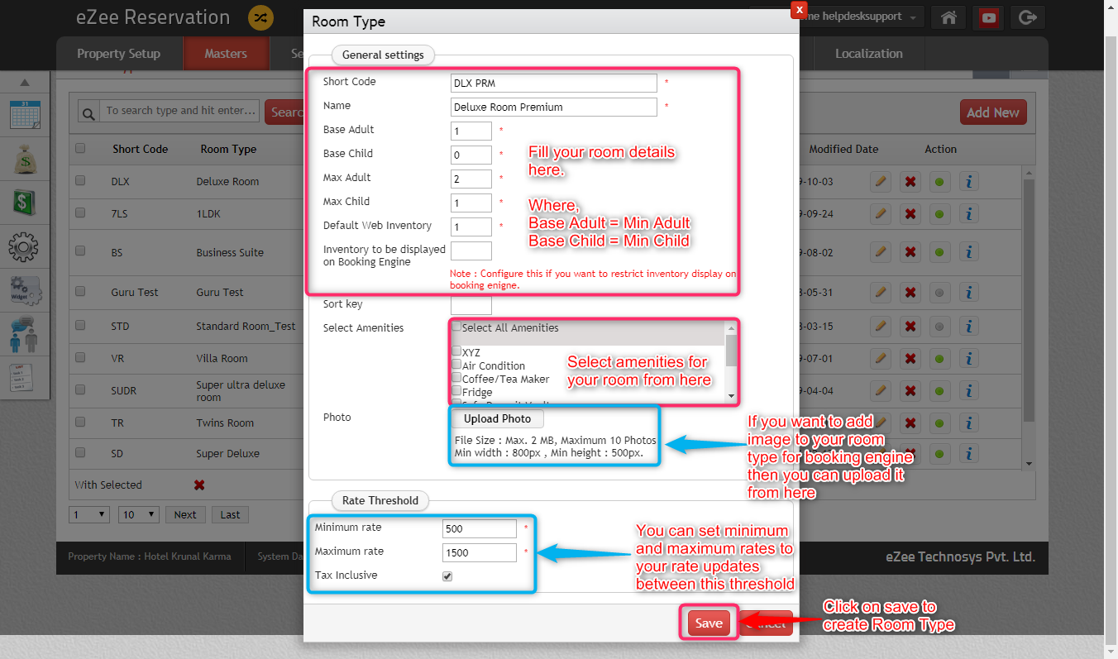Click the Add New button

click(993, 112)
